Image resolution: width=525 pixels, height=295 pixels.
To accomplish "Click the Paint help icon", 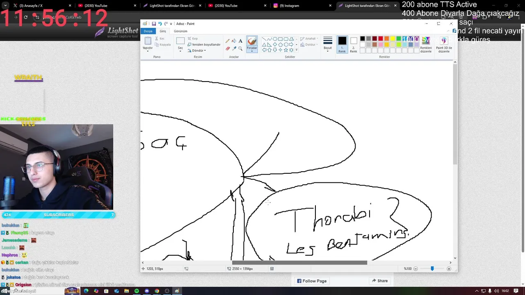I will coord(454,31).
